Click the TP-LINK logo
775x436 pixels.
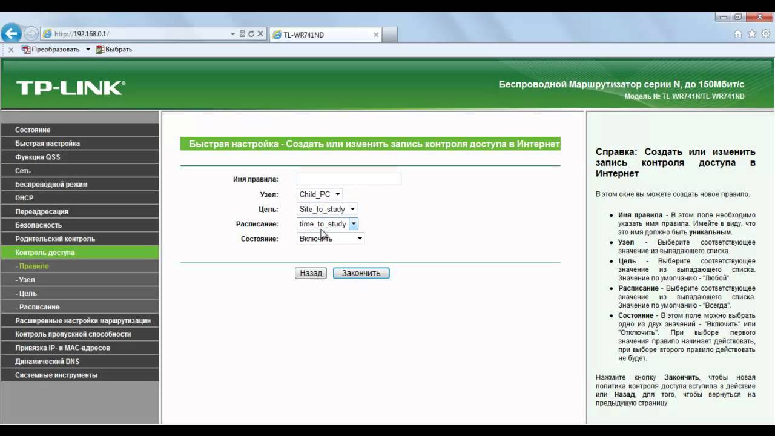tap(70, 88)
